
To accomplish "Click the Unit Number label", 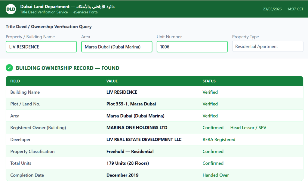I will coord(169,37).
